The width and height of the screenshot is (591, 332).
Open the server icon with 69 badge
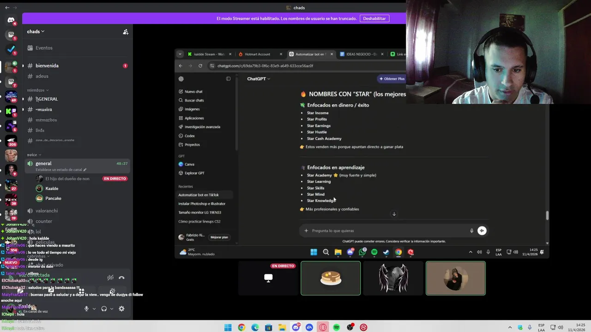click(11, 96)
